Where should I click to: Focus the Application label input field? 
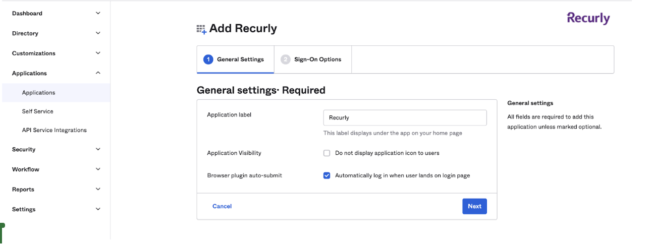pyautogui.click(x=405, y=117)
